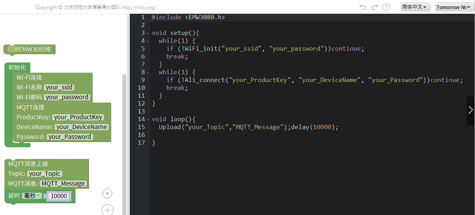
Task: Edit the your_DeviceName field
Action: tap(82, 127)
